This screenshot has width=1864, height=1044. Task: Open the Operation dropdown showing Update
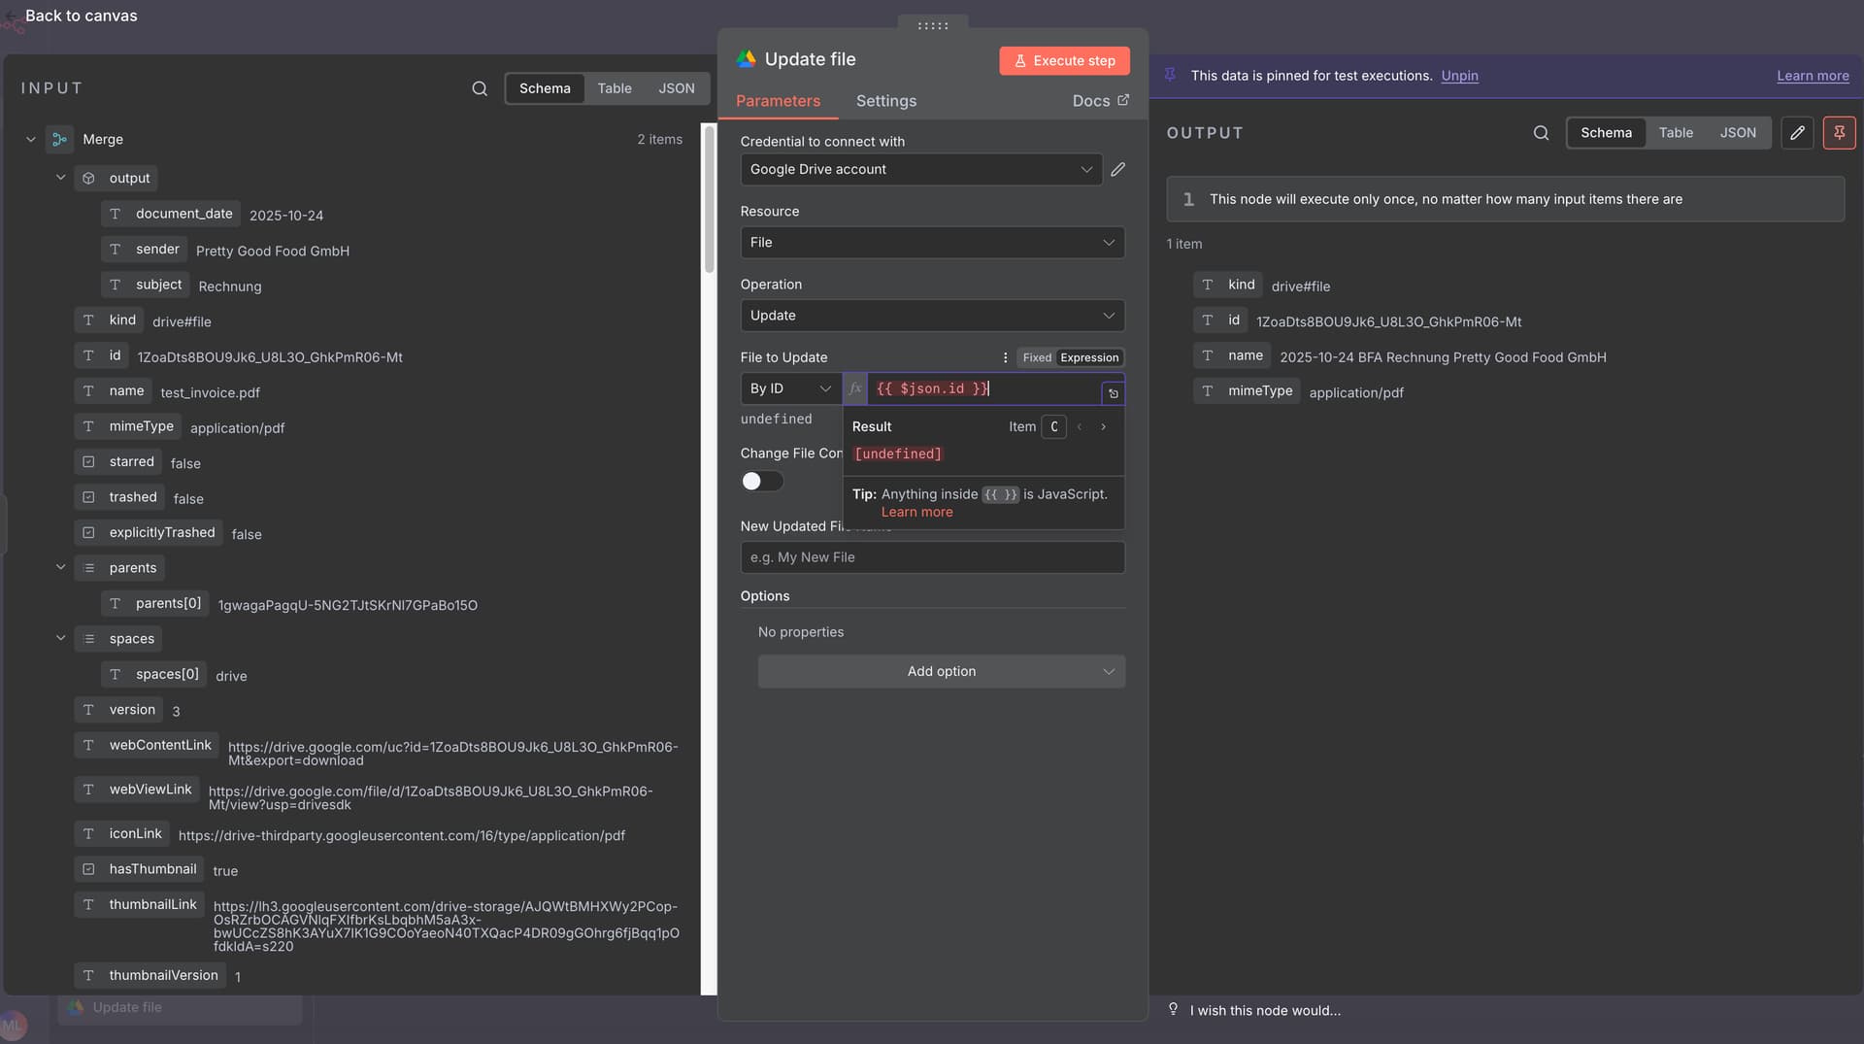932,316
